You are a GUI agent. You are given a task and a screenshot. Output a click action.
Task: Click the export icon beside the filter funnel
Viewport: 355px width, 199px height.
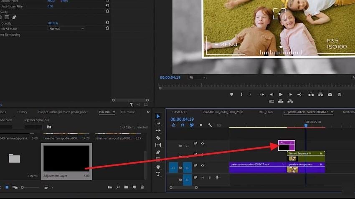pyautogui.click(x=146, y=104)
